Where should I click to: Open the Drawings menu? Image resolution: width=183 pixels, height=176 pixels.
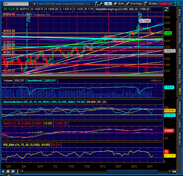coord(134,4)
